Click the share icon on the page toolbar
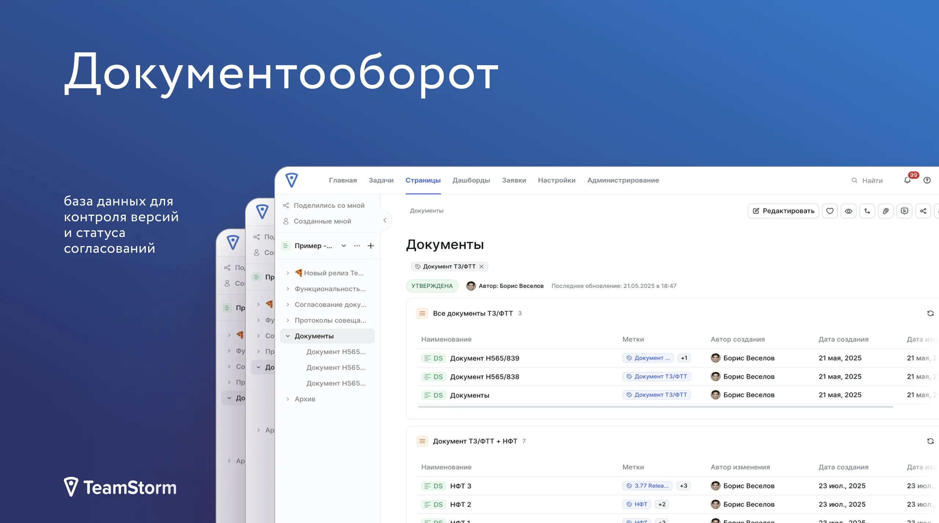This screenshot has height=523, width=939. pyautogui.click(x=924, y=211)
